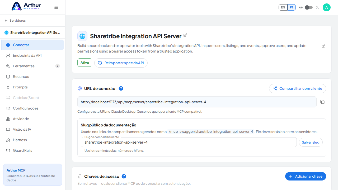
Task: Click Compartilhar com cliente
Action: pyautogui.click(x=298, y=88)
